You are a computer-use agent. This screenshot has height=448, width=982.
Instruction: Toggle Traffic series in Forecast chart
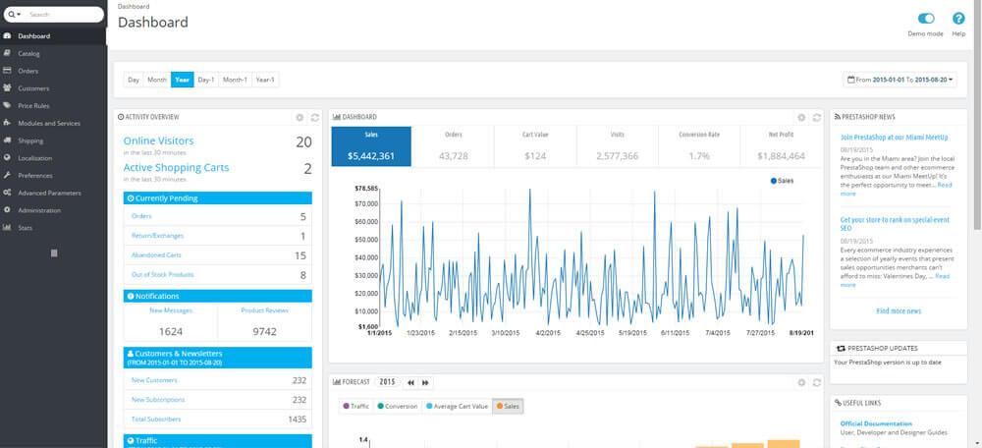pos(356,406)
